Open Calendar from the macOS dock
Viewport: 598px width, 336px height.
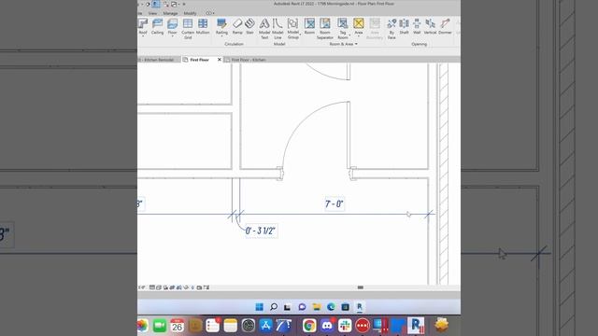[x=178, y=326]
